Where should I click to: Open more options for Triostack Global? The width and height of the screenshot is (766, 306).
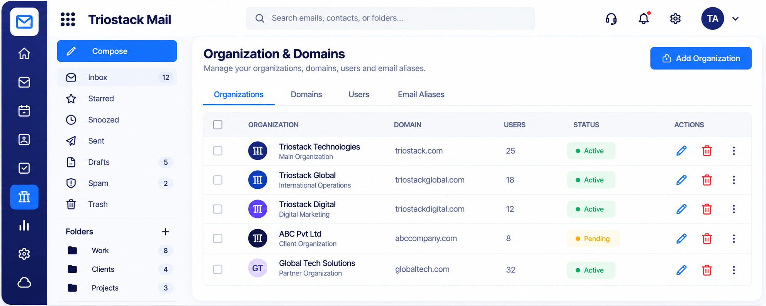click(x=734, y=180)
